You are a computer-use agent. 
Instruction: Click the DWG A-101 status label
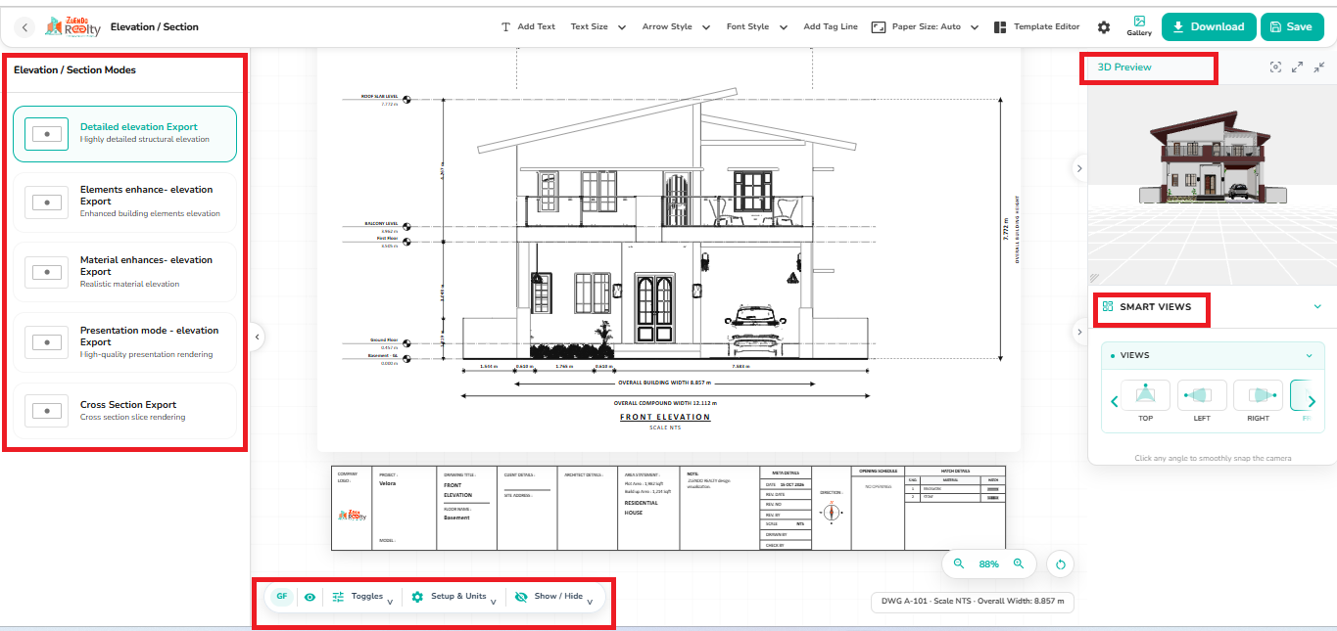pyautogui.click(x=972, y=601)
